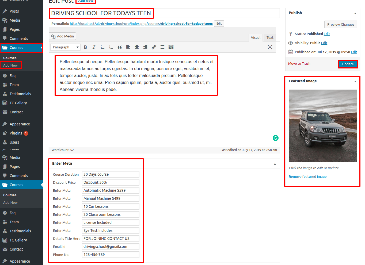Open the post permalink URL
This screenshot has height=265, width=365.
point(142,24)
